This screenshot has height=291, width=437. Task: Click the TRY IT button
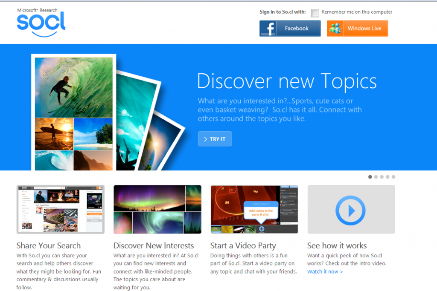coord(215,139)
